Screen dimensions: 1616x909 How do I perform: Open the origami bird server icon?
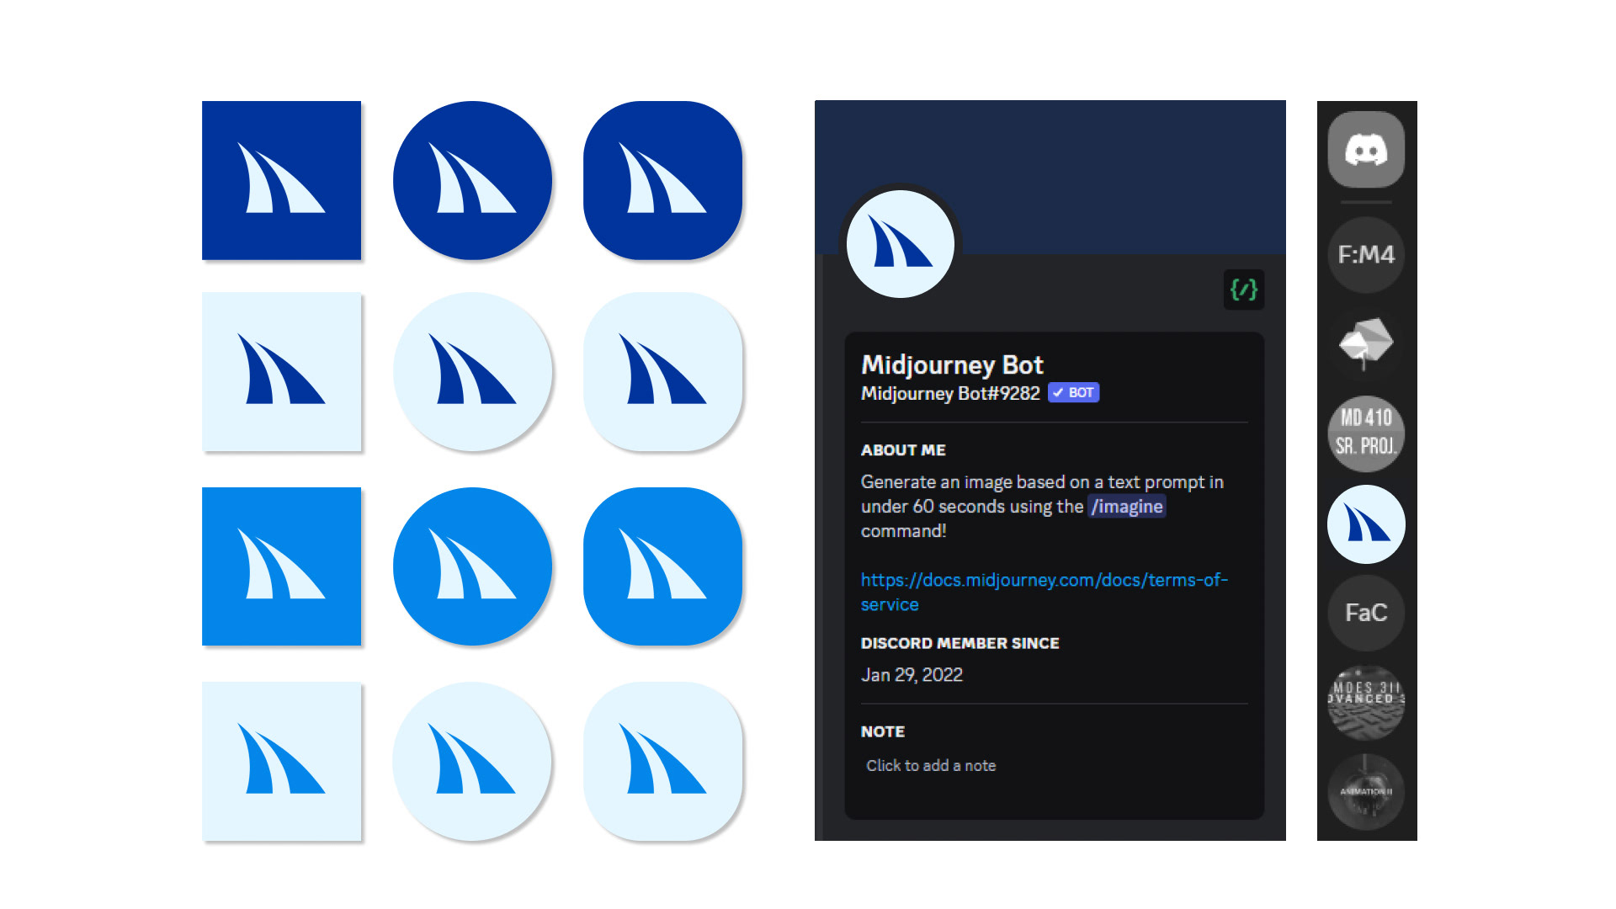click(x=1365, y=343)
